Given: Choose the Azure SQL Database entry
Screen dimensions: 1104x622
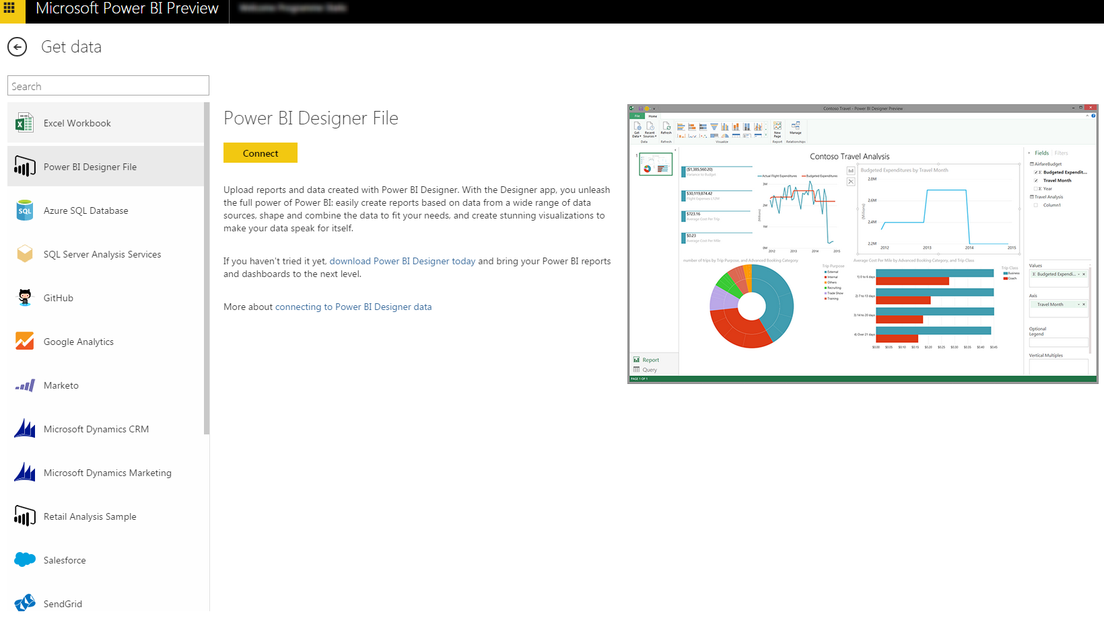Looking at the screenshot, I should pyautogui.click(x=106, y=210).
